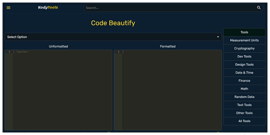Image resolution: width=270 pixels, height=135 pixels.
Task: Click inside the Formatted code editor
Action: tap(168, 90)
